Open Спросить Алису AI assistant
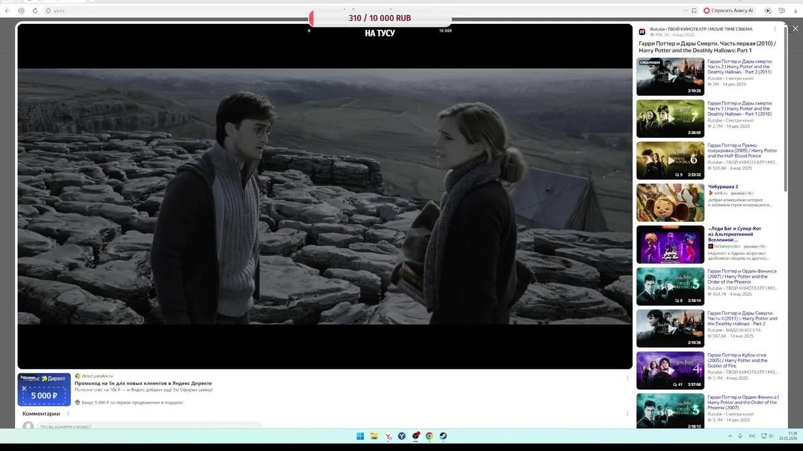Image resolution: width=803 pixels, height=451 pixels. pos(729,11)
